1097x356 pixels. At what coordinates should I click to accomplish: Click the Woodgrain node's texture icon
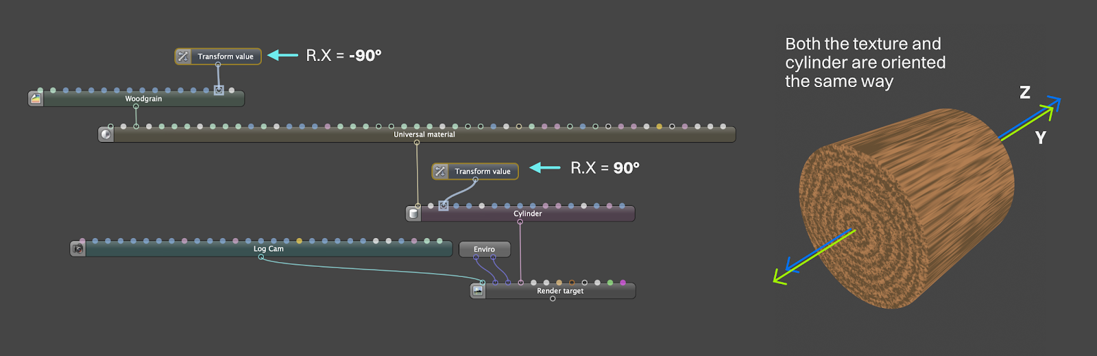tap(36, 99)
